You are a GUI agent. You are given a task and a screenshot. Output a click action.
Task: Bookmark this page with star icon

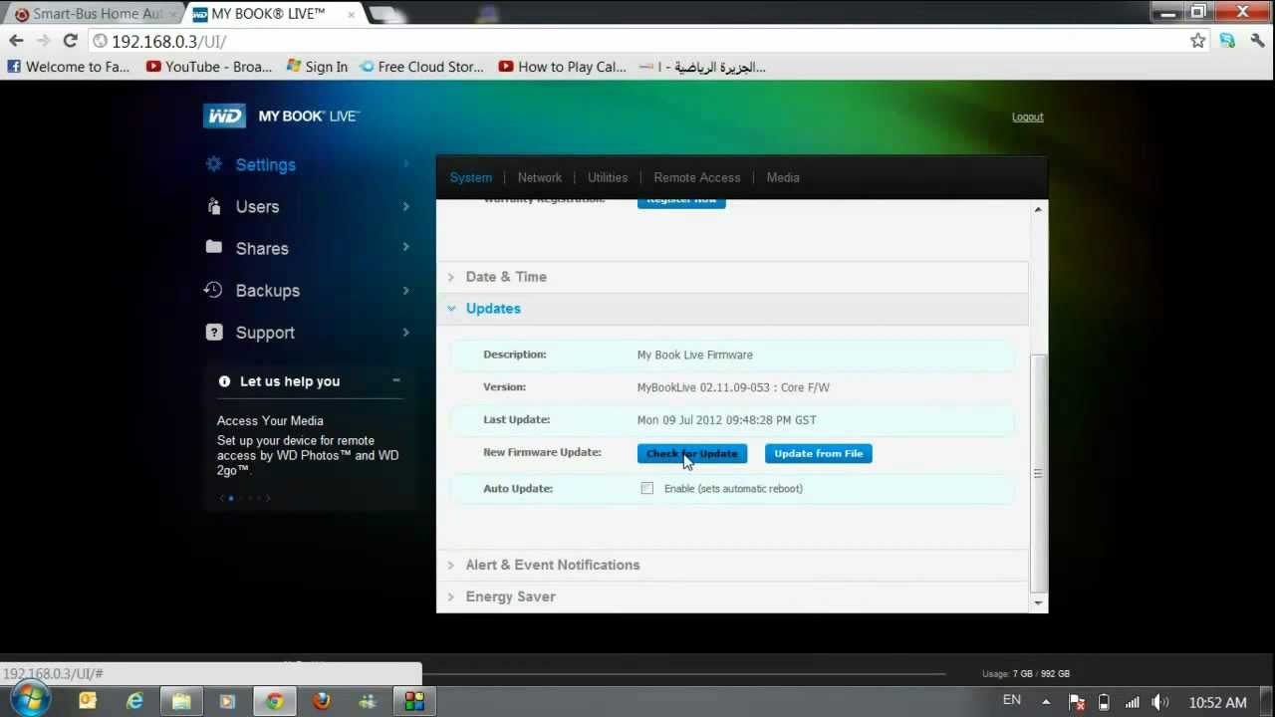pos(1197,41)
